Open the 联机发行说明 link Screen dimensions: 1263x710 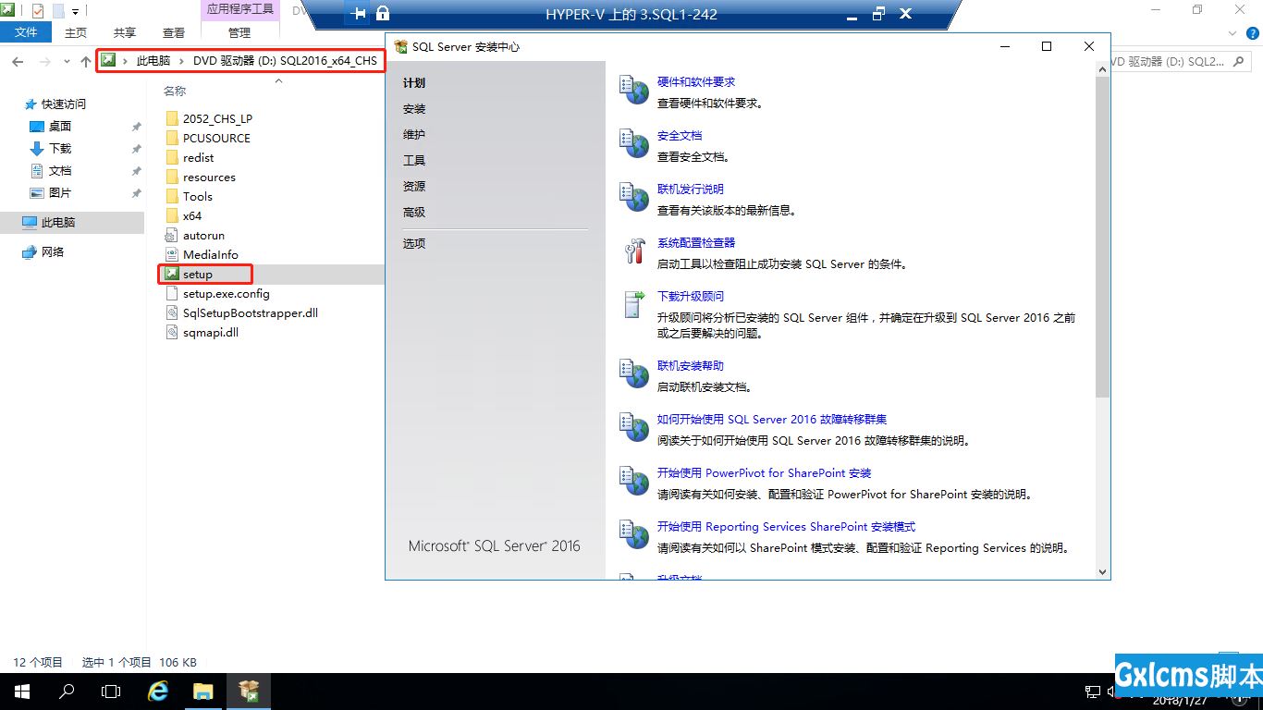click(x=691, y=190)
